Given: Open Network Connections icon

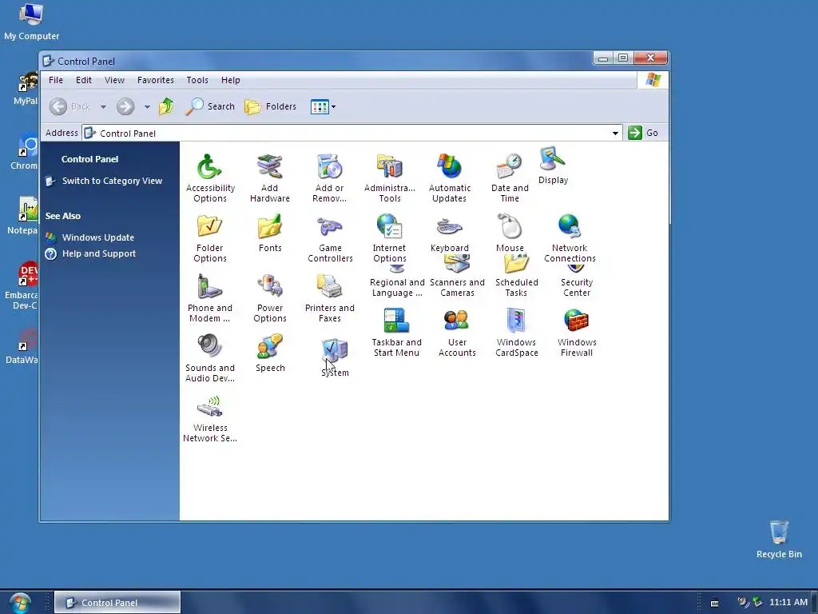Looking at the screenshot, I should [570, 238].
